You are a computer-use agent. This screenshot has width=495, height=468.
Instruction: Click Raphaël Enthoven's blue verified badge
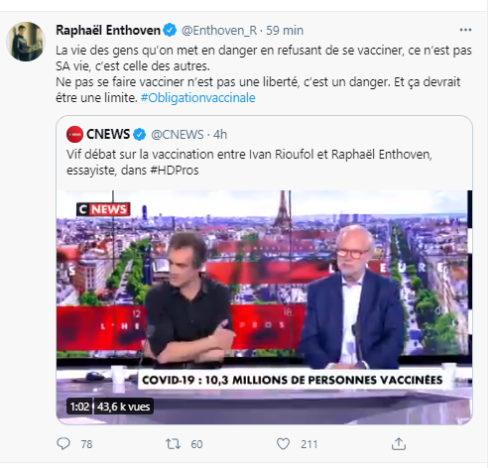point(170,31)
